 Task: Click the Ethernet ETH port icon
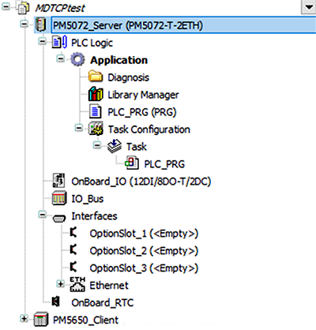tap(77, 284)
